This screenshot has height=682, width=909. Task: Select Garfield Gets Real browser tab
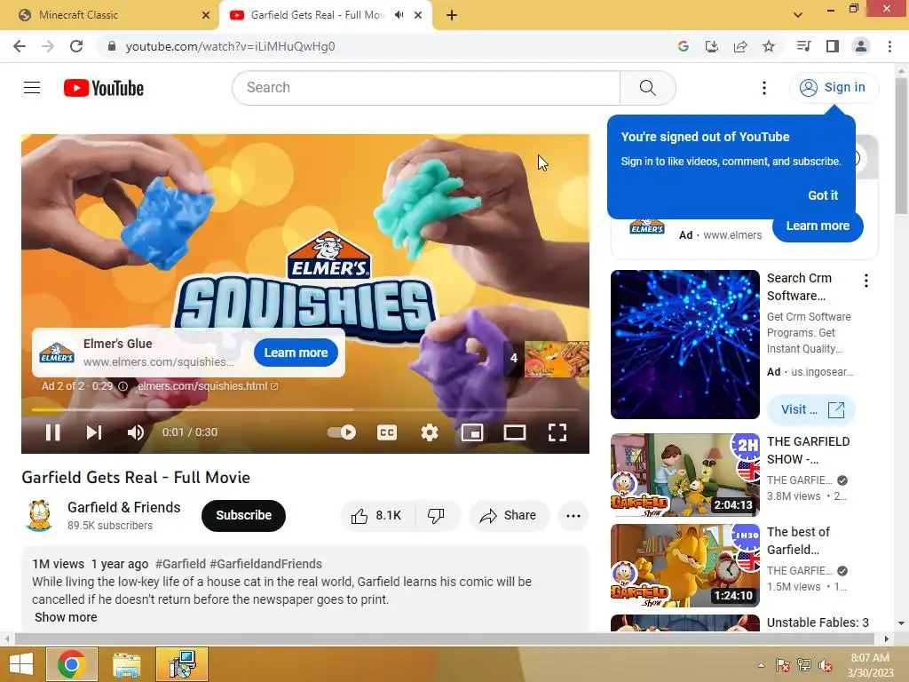point(318,15)
